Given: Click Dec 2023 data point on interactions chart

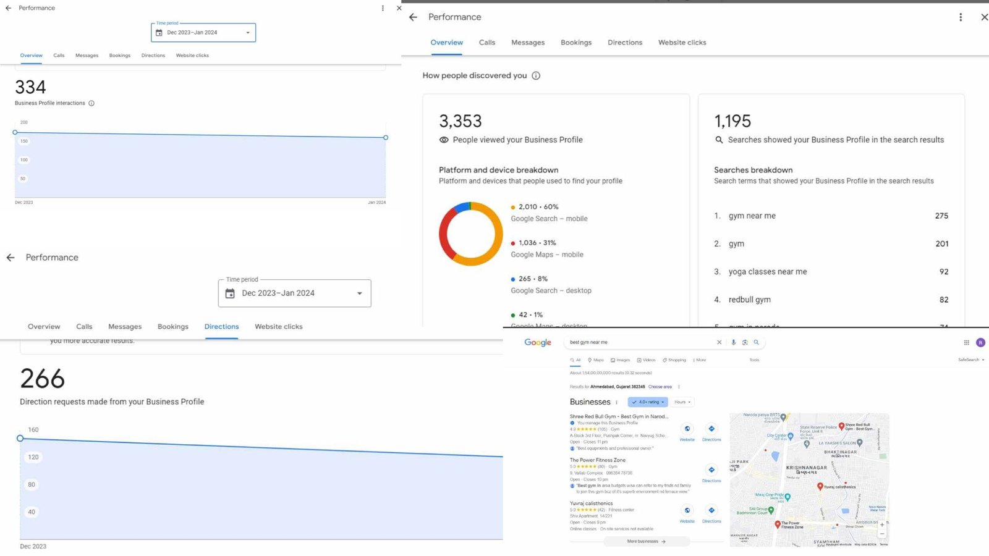Looking at the screenshot, I should [x=15, y=132].
